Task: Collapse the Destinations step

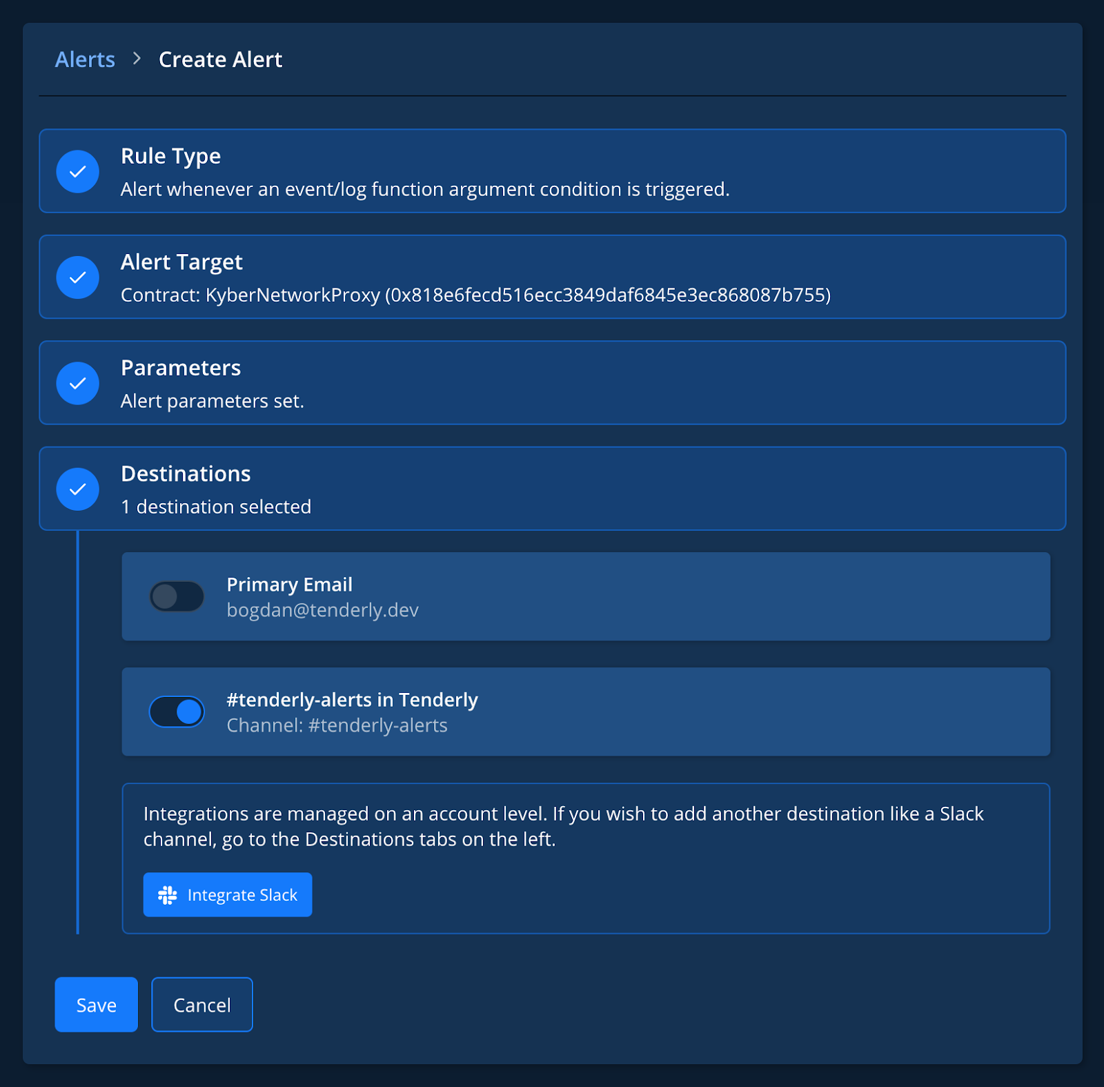Action: tap(553, 489)
